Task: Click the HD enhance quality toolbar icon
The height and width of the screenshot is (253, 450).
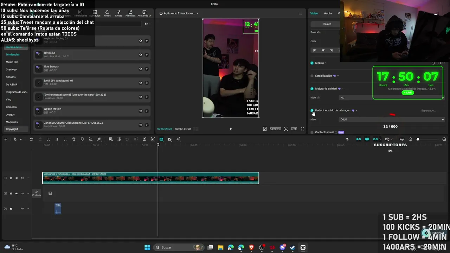Action: click(161, 139)
